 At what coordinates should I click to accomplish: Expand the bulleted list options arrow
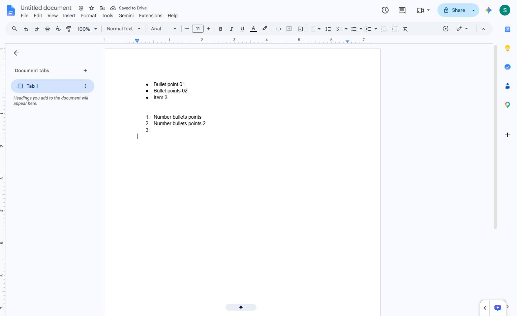tap(361, 29)
